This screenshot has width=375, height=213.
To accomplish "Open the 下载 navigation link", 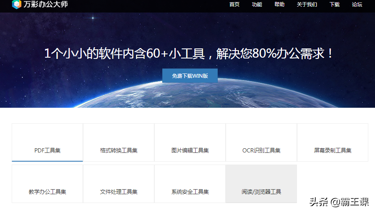I will coord(335,5).
